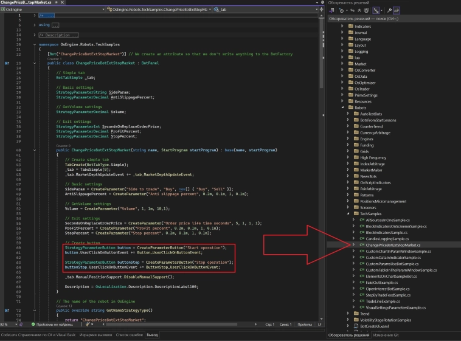Collapse the TechSamples folder node

pyautogui.click(x=348, y=214)
